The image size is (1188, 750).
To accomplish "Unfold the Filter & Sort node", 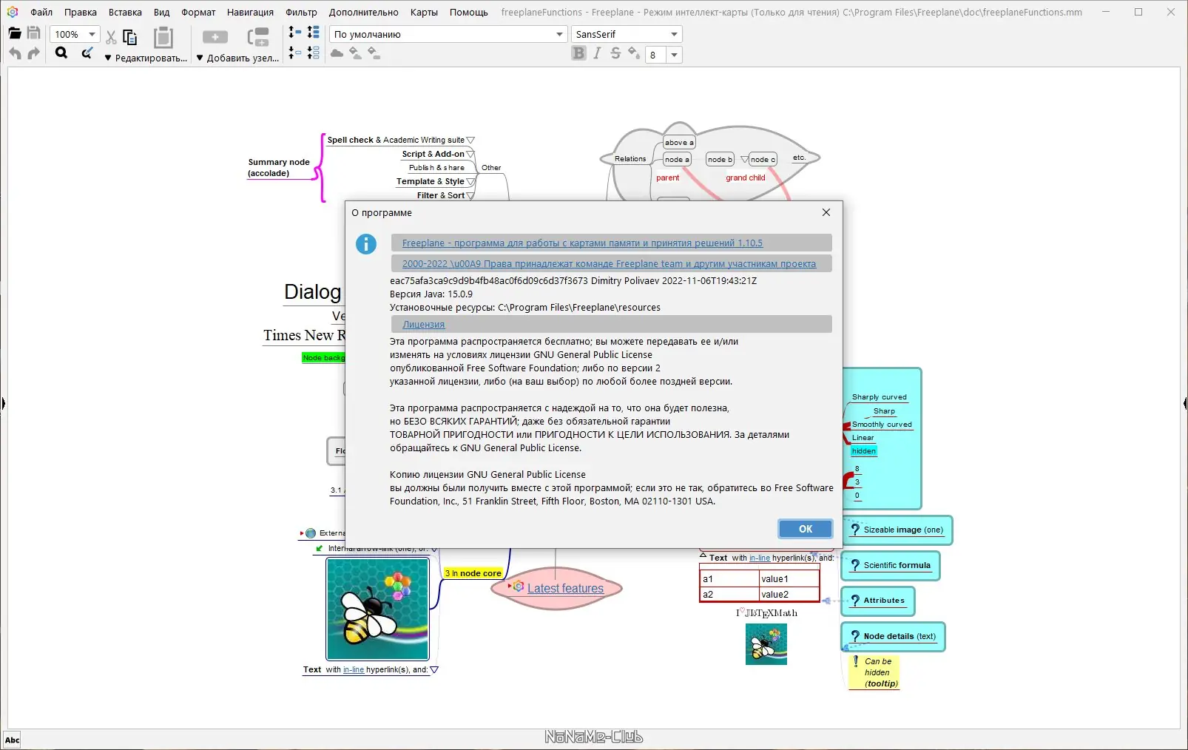I will [470, 195].
